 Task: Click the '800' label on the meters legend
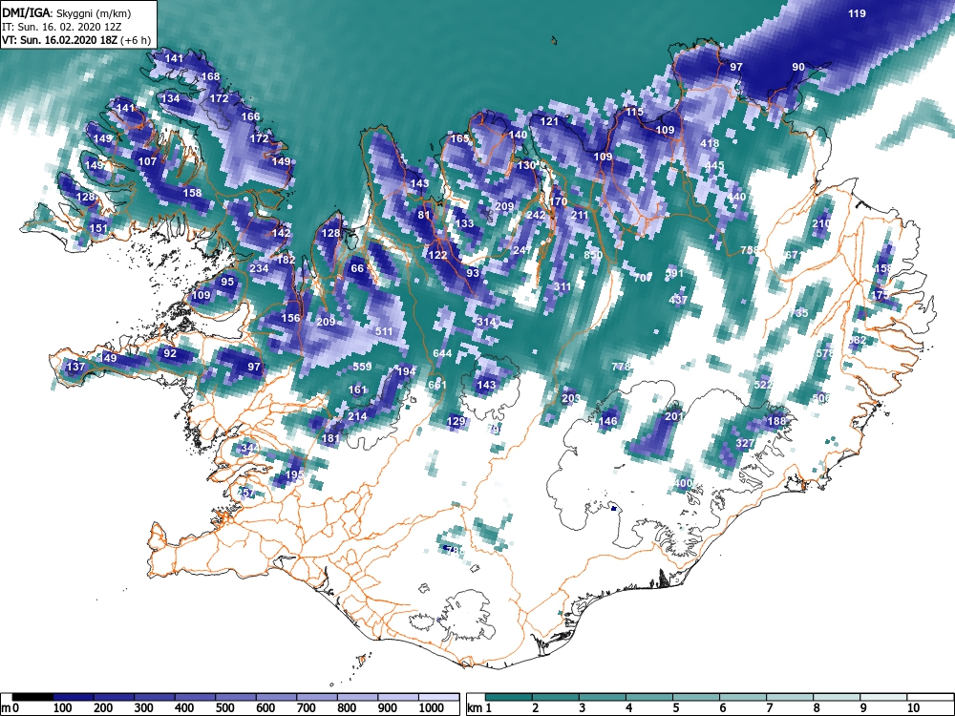coord(347,708)
